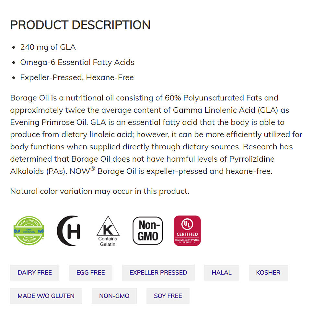Click the SOY FREE tag
Viewport: 324px width, 324px height.
168,296
